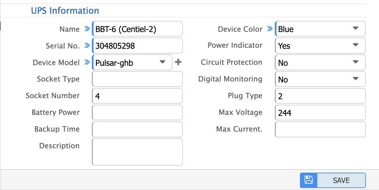
Task: Click the Backup Time field
Action: click(137, 129)
